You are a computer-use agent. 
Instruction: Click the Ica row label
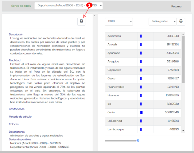[109, 104]
